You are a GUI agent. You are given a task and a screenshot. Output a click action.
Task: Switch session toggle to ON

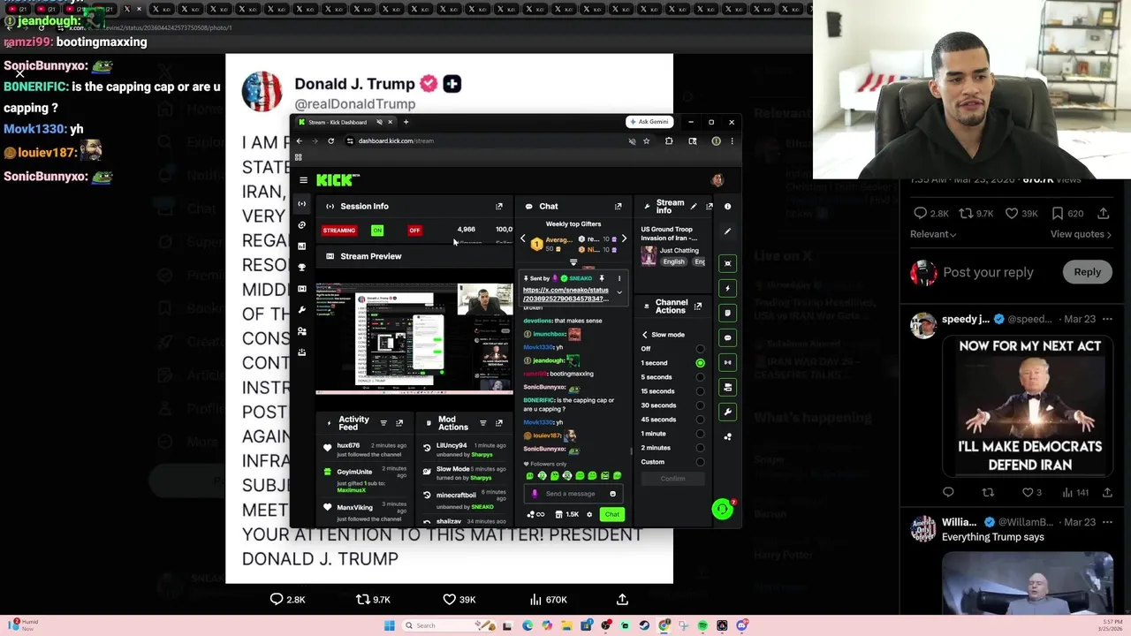pyautogui.click(x=377, y=231)
